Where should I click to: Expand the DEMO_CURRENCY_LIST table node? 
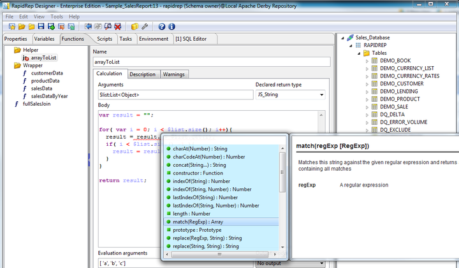point(367,69)
